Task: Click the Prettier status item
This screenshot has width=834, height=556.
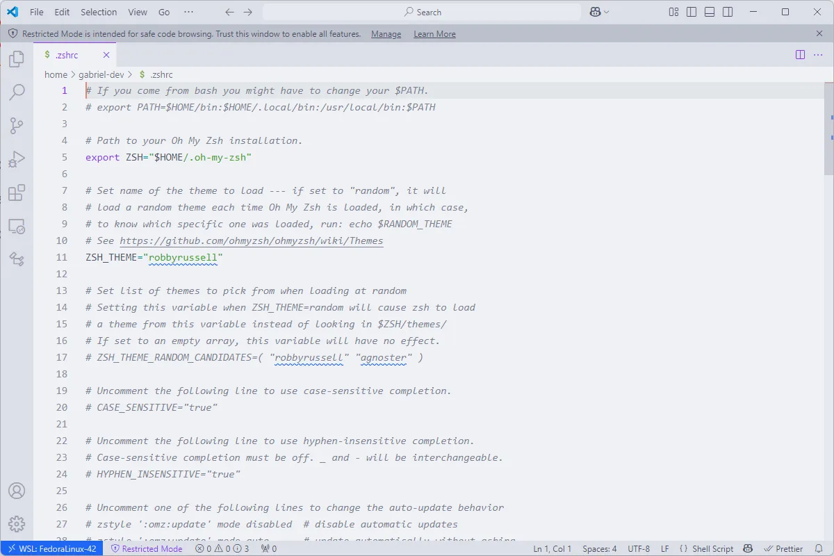Action: (x=783, y=548)
